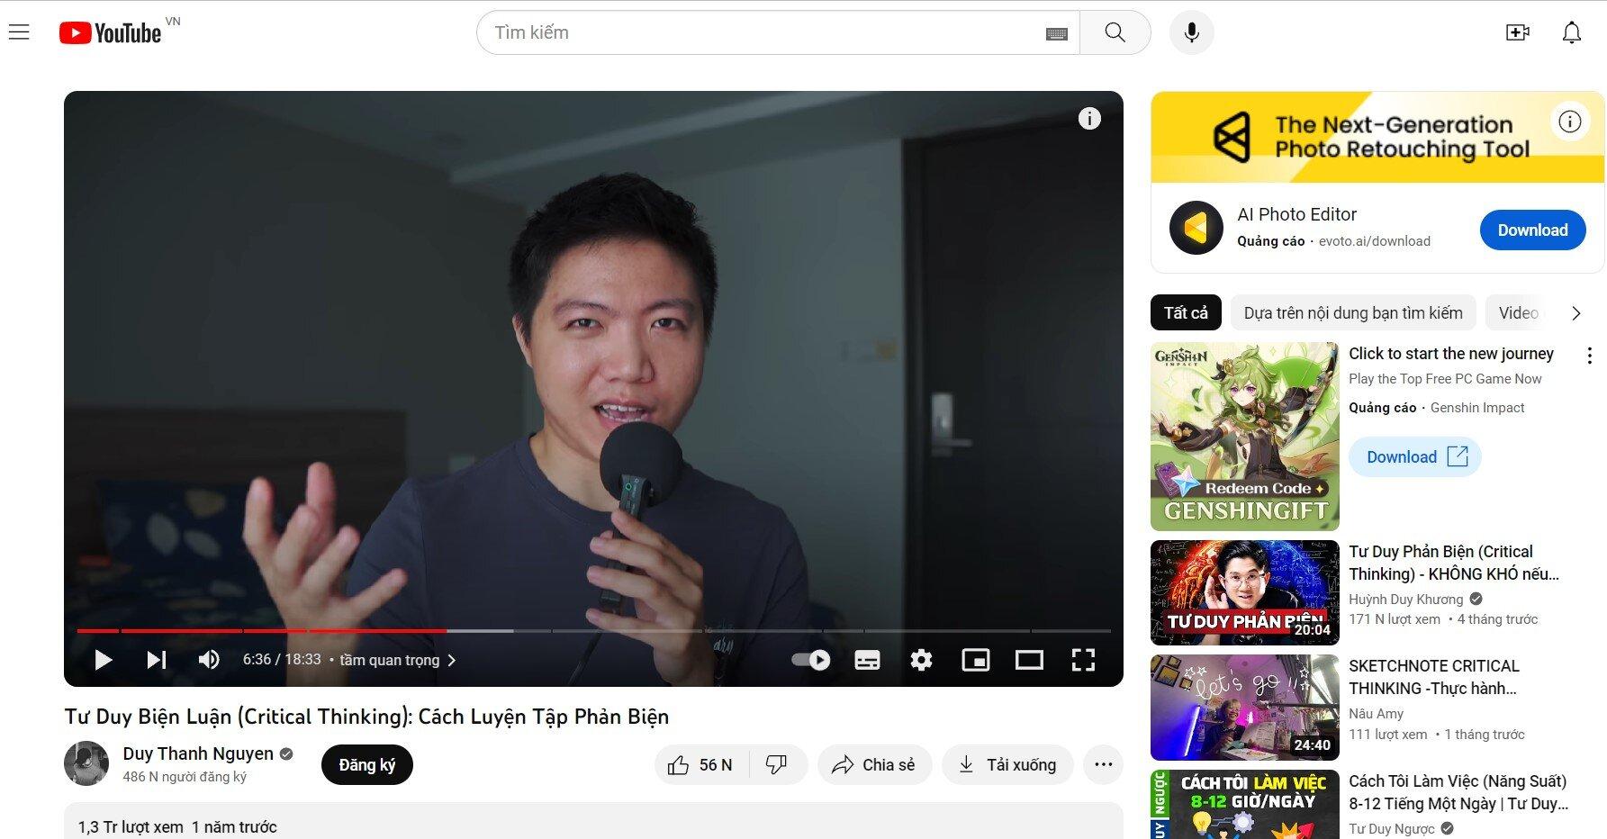This screenshot has height=839, width=1607.
Task: Download the AI Photo Editor from the ad
Action: 1532,230
